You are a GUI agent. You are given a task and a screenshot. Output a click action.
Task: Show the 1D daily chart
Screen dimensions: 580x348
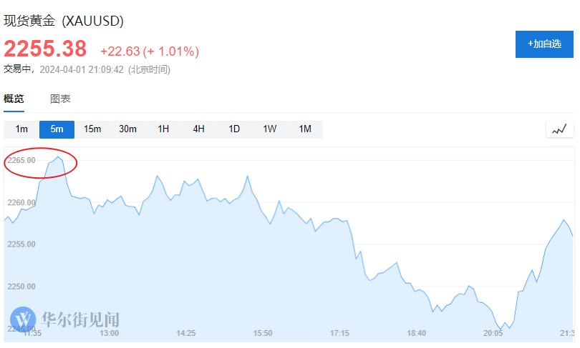234,129
